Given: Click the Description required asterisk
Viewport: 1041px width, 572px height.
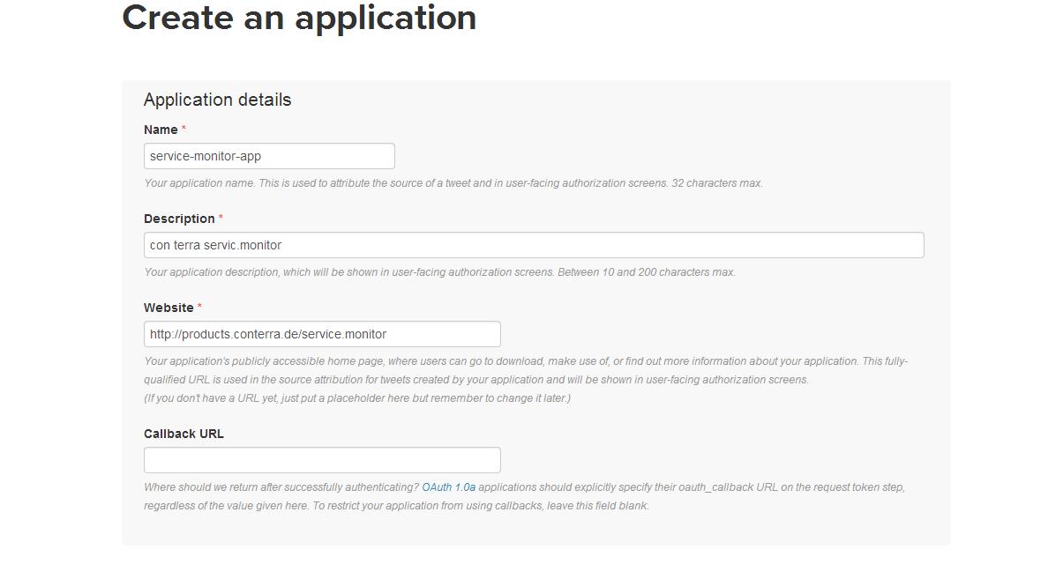Looking at the screenshot, I should [x=221, y=216].
